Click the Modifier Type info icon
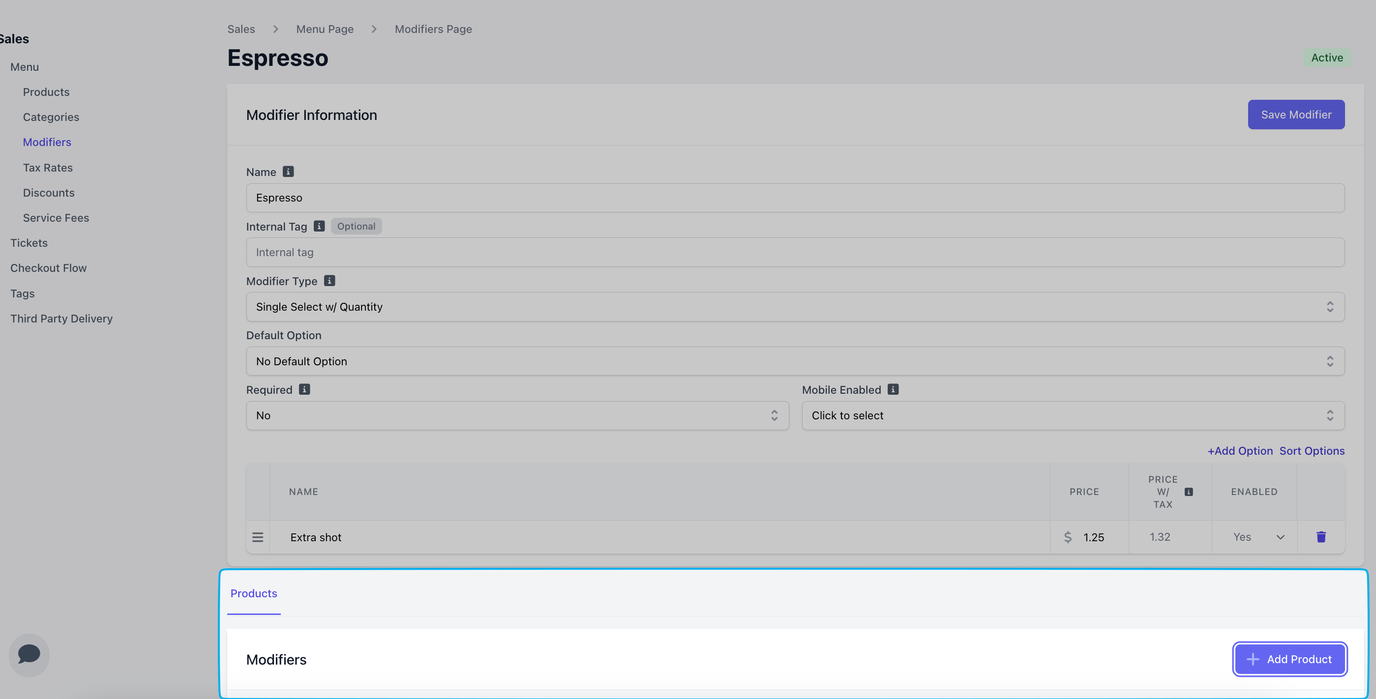The height and width of the screenshot is (699, 1376). pos(329,280)
